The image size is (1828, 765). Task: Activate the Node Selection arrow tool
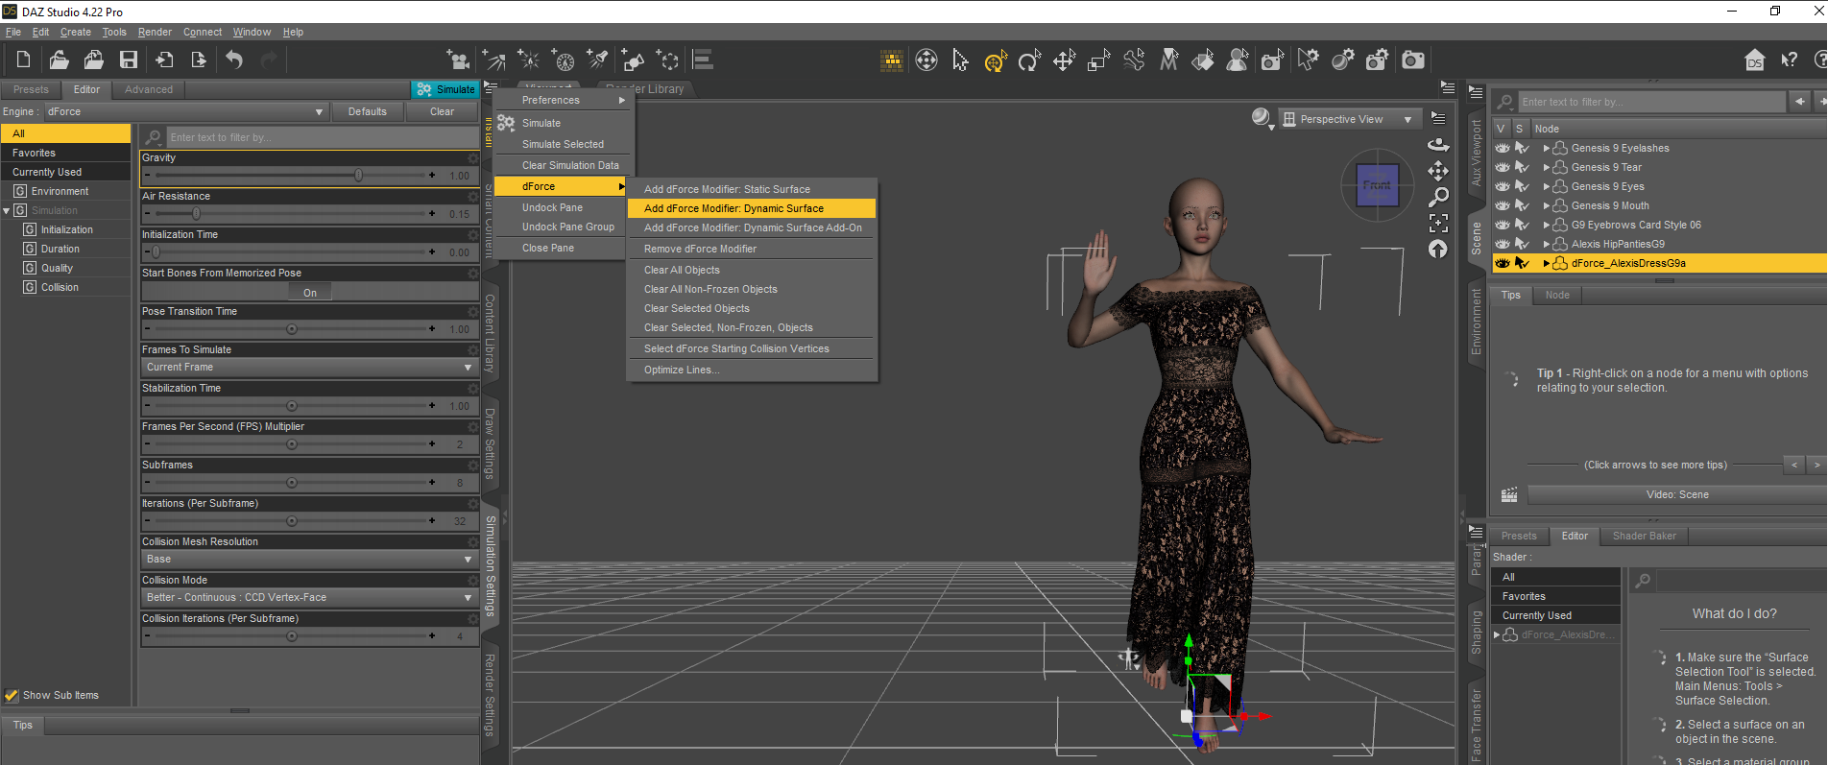point(960,60)
